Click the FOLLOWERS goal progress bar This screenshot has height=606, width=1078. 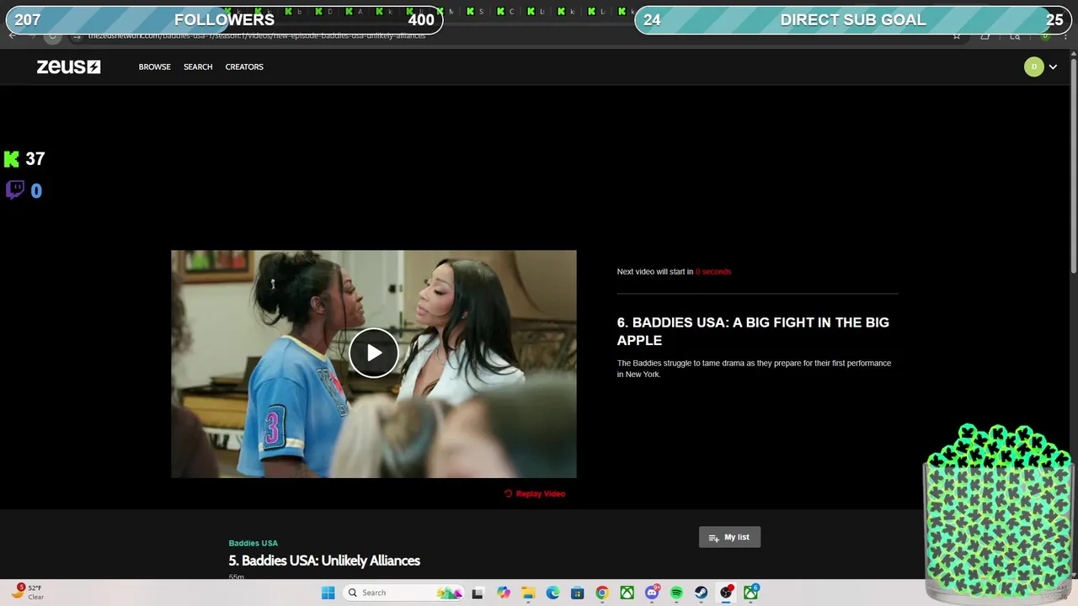point(224,19)
